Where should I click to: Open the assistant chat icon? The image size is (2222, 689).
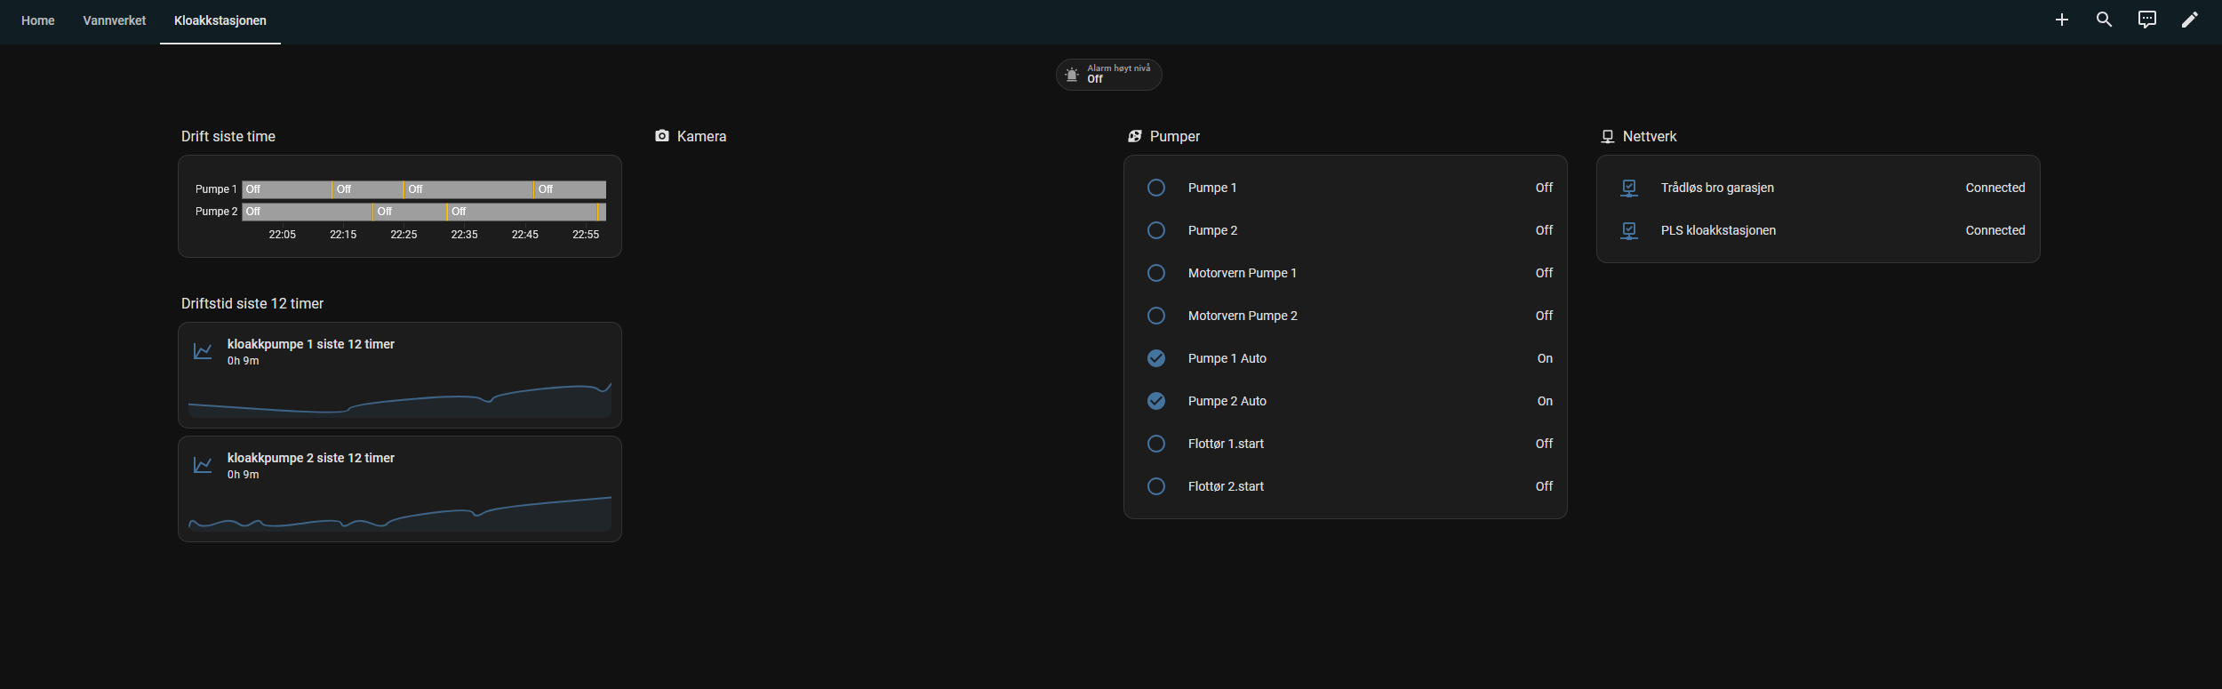pyautogui.click(x=2146, y=20)
